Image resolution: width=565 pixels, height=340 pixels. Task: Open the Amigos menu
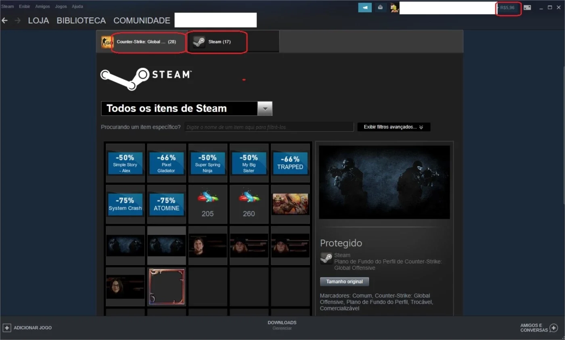(42, 6)
